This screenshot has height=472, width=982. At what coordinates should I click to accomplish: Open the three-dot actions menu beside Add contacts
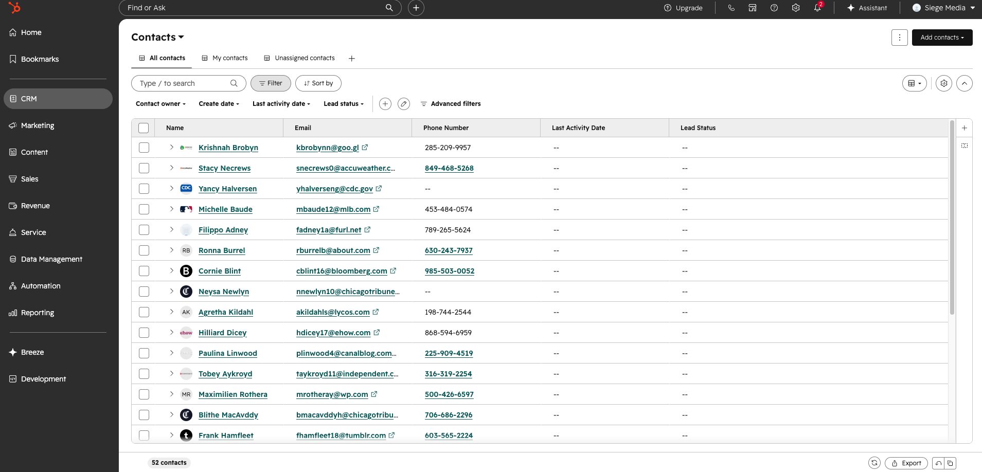click(900, 38)
